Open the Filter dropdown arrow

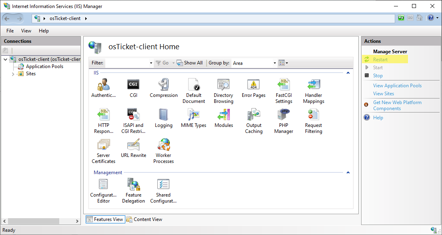(151, 63)
